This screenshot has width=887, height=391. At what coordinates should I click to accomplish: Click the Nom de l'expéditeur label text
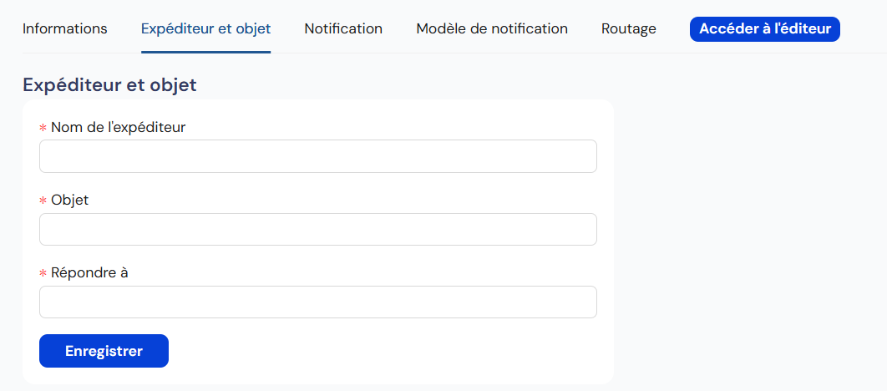coord(118,128)
